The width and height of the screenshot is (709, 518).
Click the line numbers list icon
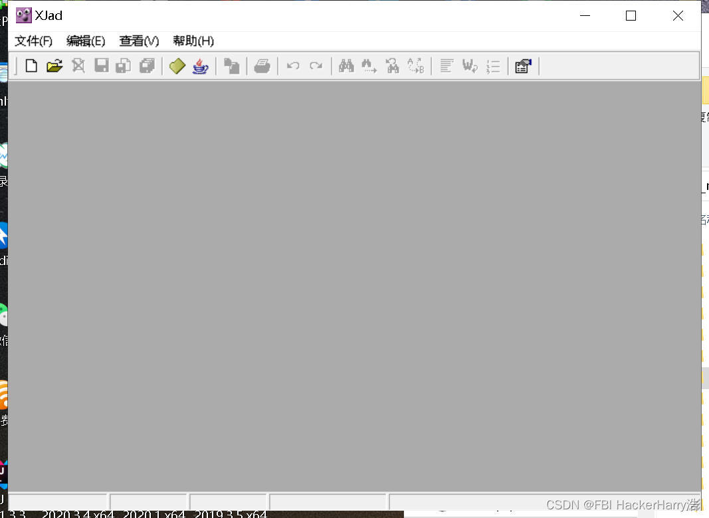(x=493, y=66)
